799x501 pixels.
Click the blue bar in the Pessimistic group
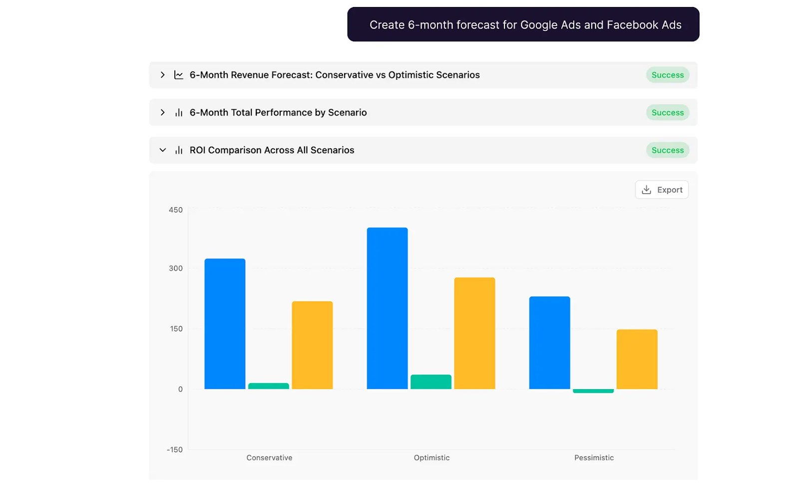pos(549,343)
